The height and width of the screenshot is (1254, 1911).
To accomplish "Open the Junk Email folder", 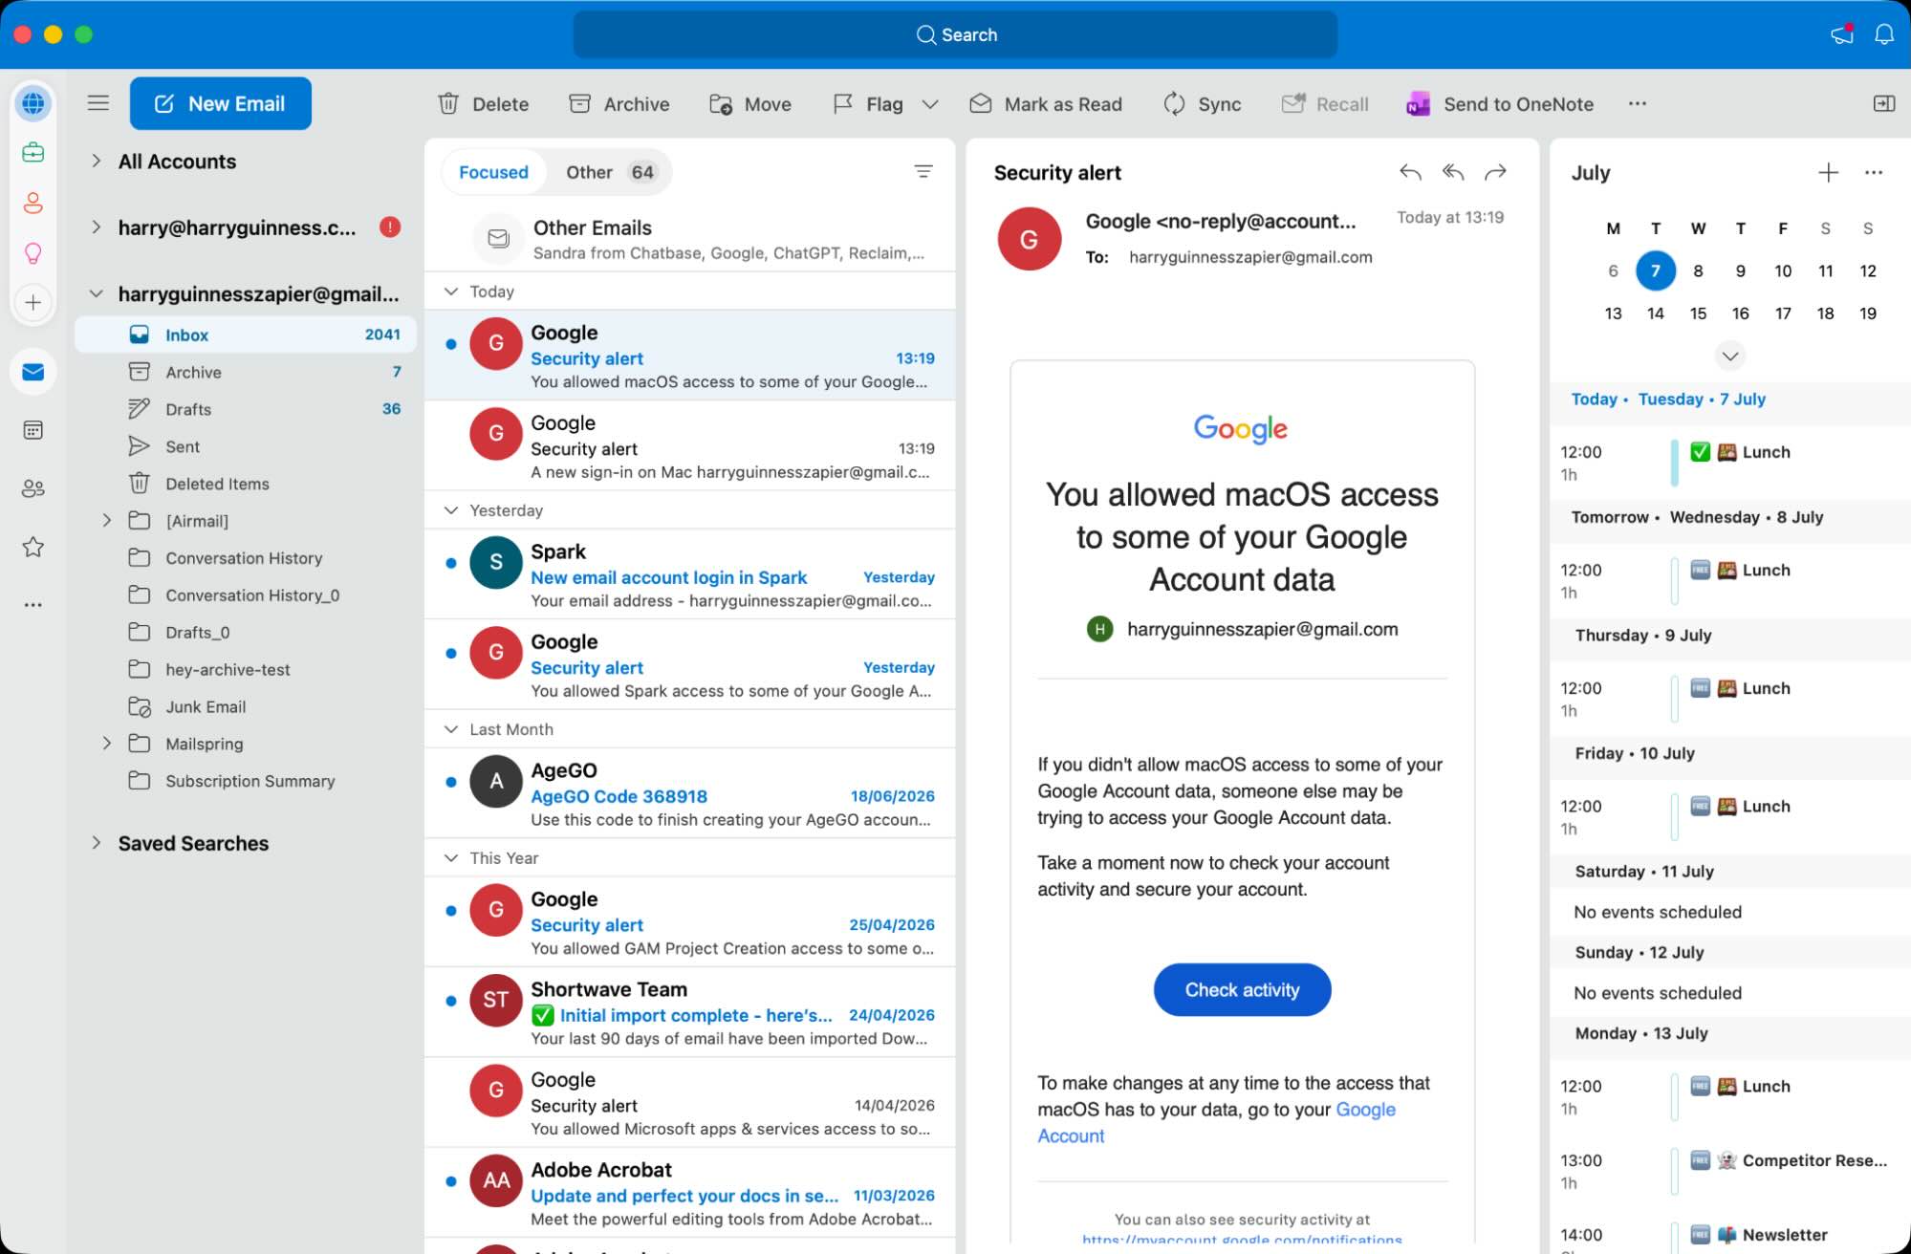I will tap(246, 707).
